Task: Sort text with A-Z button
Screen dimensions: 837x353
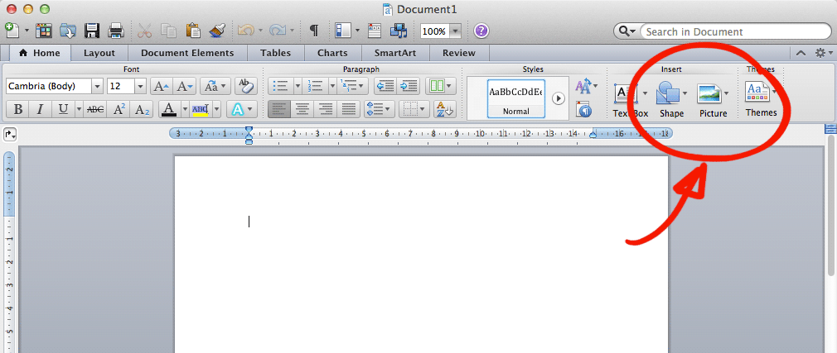Action: (444, 109)
